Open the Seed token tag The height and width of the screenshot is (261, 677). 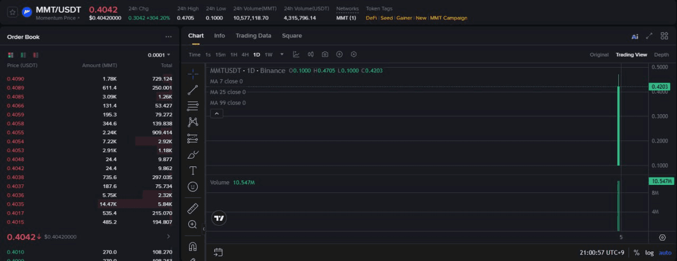(387, 18)
